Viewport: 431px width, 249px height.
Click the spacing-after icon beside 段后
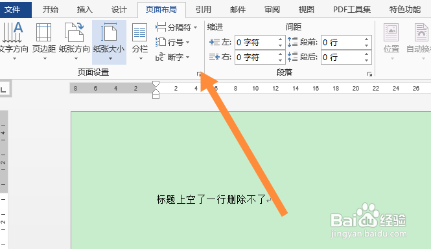(292, 57)
